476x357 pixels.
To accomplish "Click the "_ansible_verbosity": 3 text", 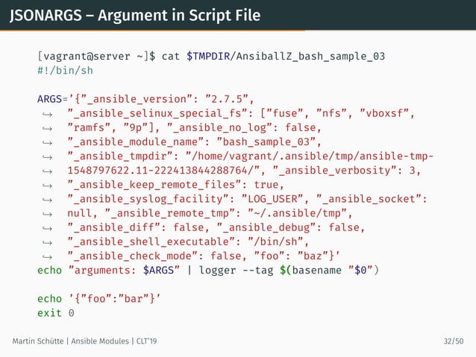I will (344, 171).
